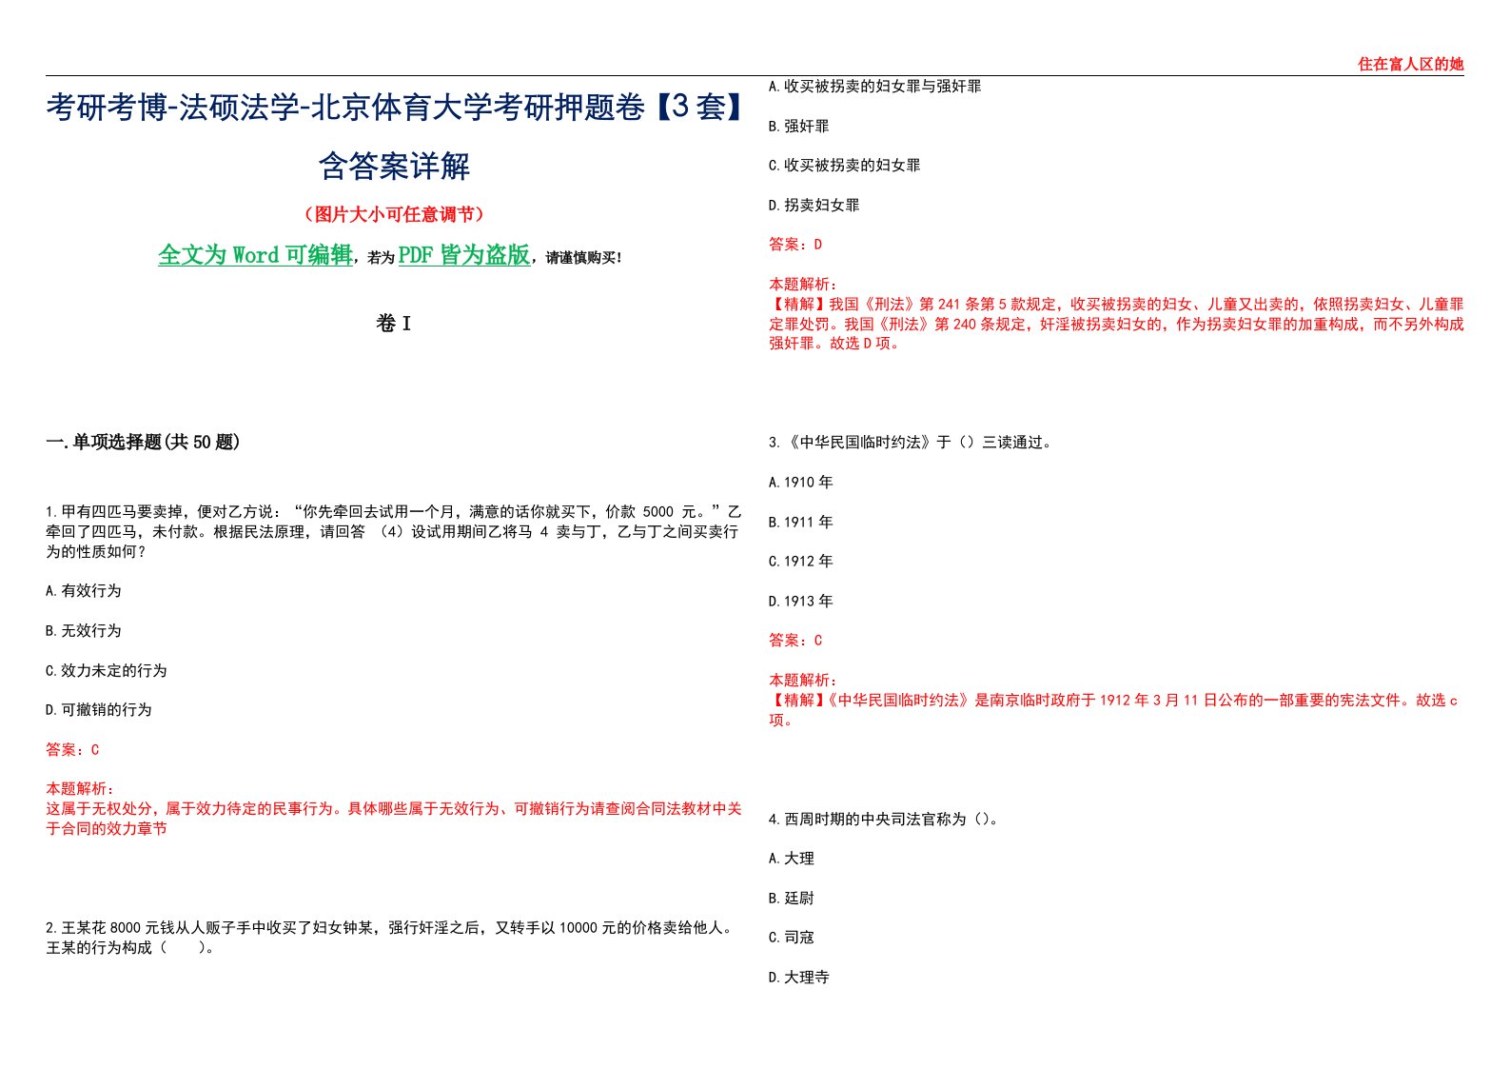Click the red note 图片大小可任意调节
Image resolution: width=1510 pixels, height=1068 pixels.
pyautogui.click(x=394, y=215)
